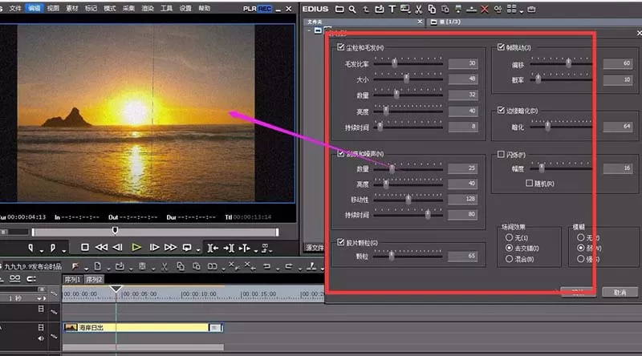This screenshot has height=356, width=642.
Task: Open the dropdown arrow next to the loop playback icon
Action: (197, 249)
